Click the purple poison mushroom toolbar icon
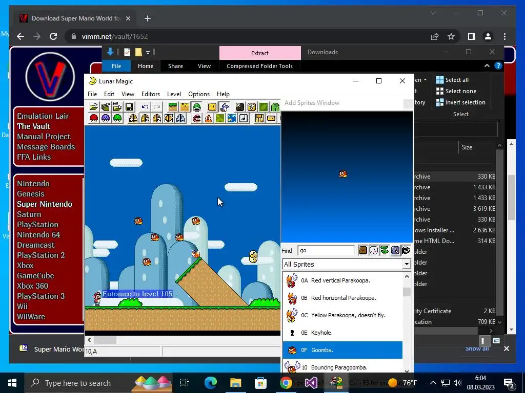Screen dimensions: 525x393 tap(106, 118)
